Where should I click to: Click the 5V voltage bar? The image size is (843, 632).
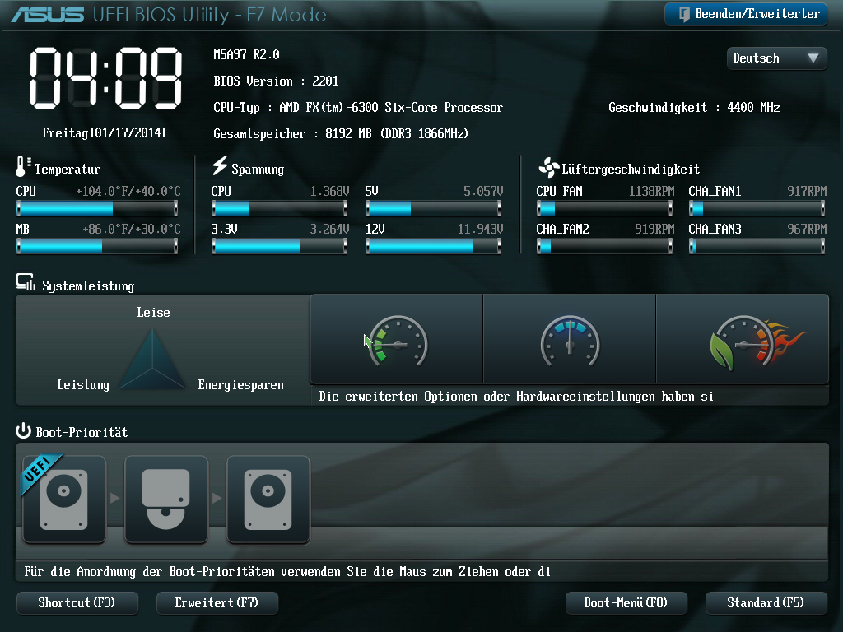(x=433, y=208)
